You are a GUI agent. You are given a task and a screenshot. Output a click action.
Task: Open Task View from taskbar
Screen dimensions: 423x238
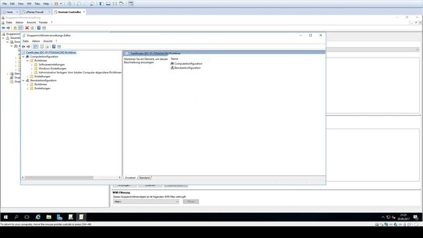[26, 217]
